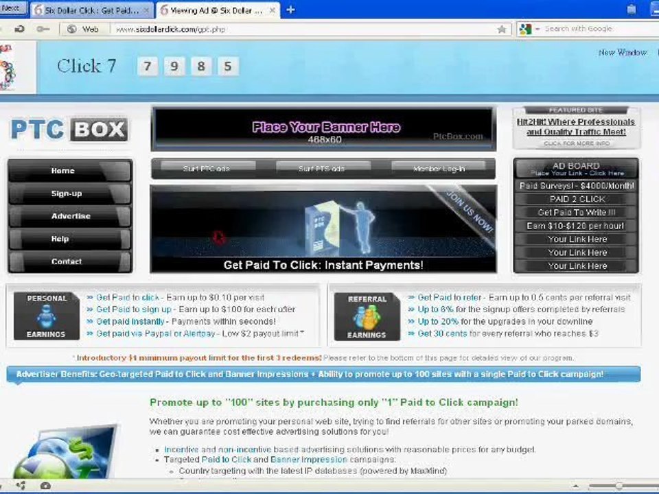Open the Advertise menu item
The height and width of the screenshot is (494, 659).
pos(70,216)
